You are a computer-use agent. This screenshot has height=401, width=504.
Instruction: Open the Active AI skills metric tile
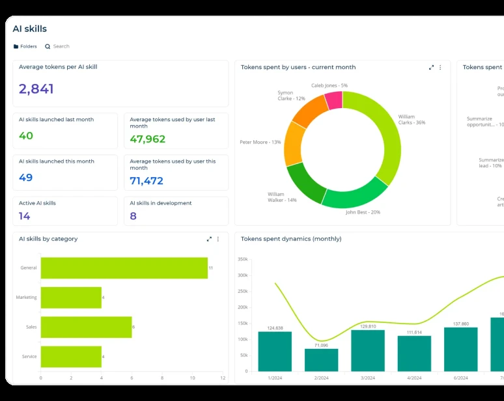tap(65, 211)
